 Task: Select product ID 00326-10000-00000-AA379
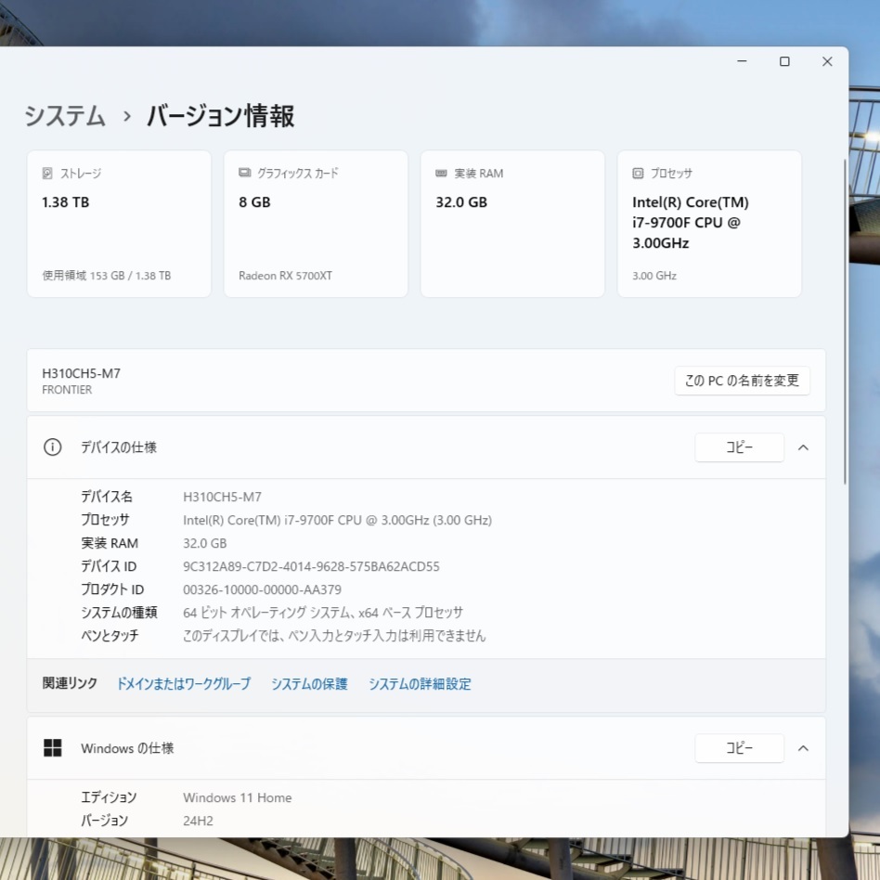point(262,589)
